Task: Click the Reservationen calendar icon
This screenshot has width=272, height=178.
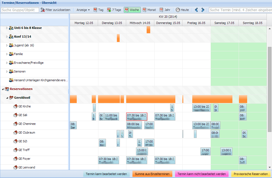Action: point(7,89)
